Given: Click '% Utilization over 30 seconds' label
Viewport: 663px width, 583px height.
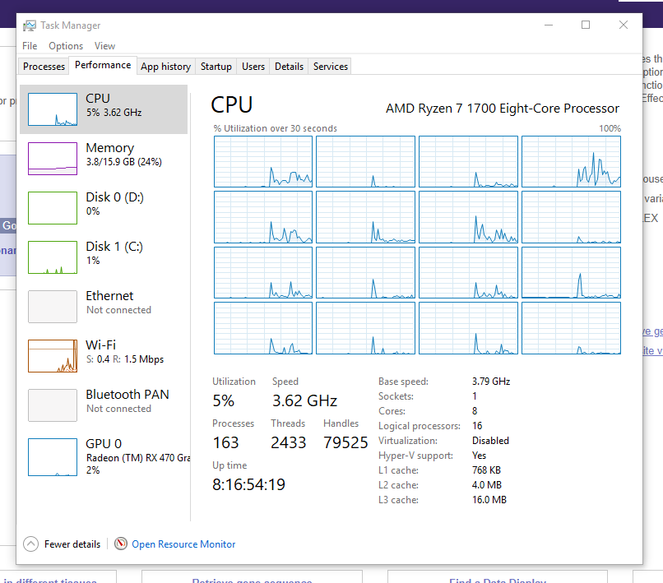Looking at the screenshot, I should pos(276,128).
